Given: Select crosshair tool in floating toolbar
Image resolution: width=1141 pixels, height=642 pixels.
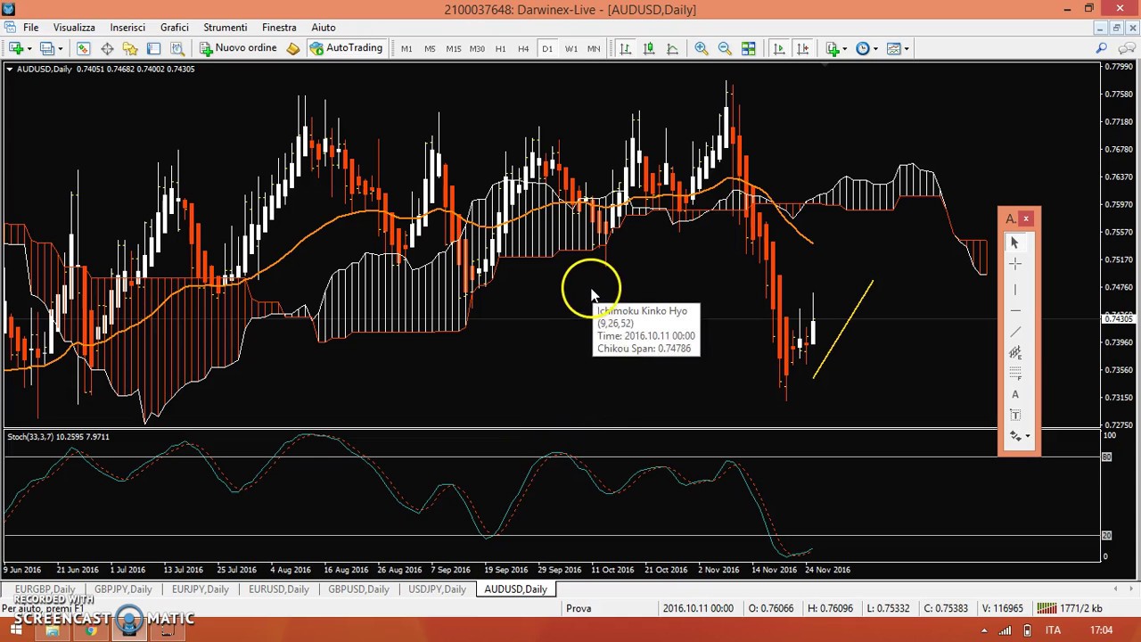Looking at the screenshot, I should pyautogui.click(x=1014, y=265).
